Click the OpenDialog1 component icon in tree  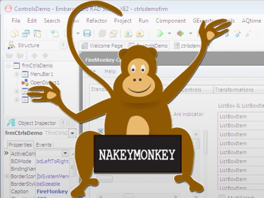(25, 82)
